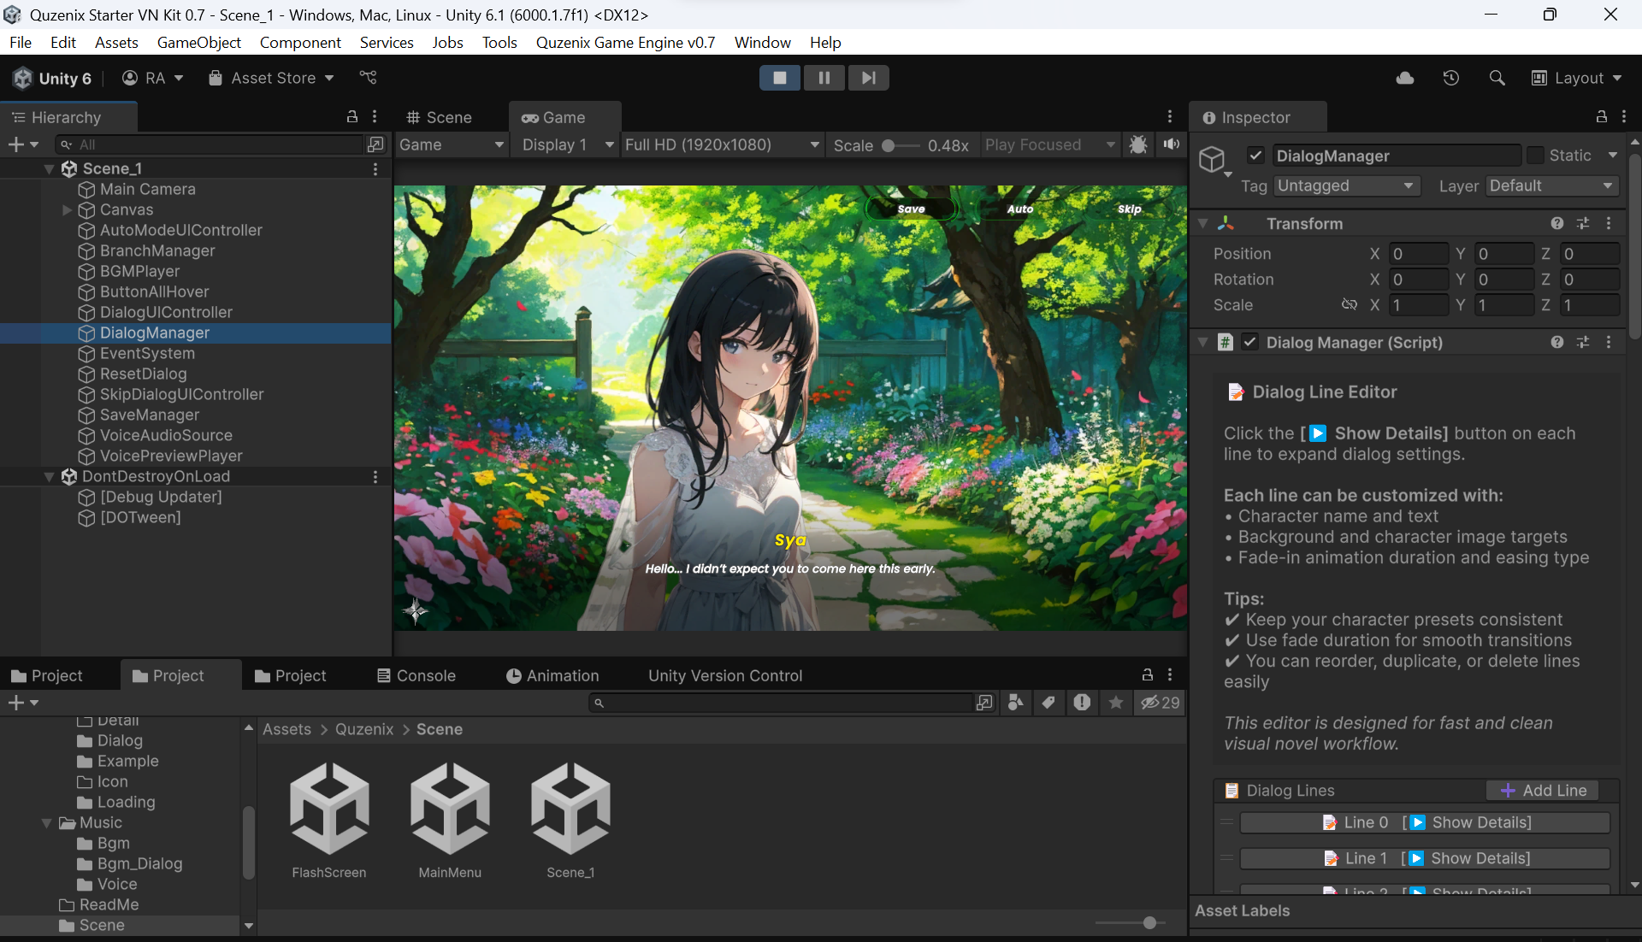Open the GameObject menu
The image size is (1642, 942).
pos(198,42)
